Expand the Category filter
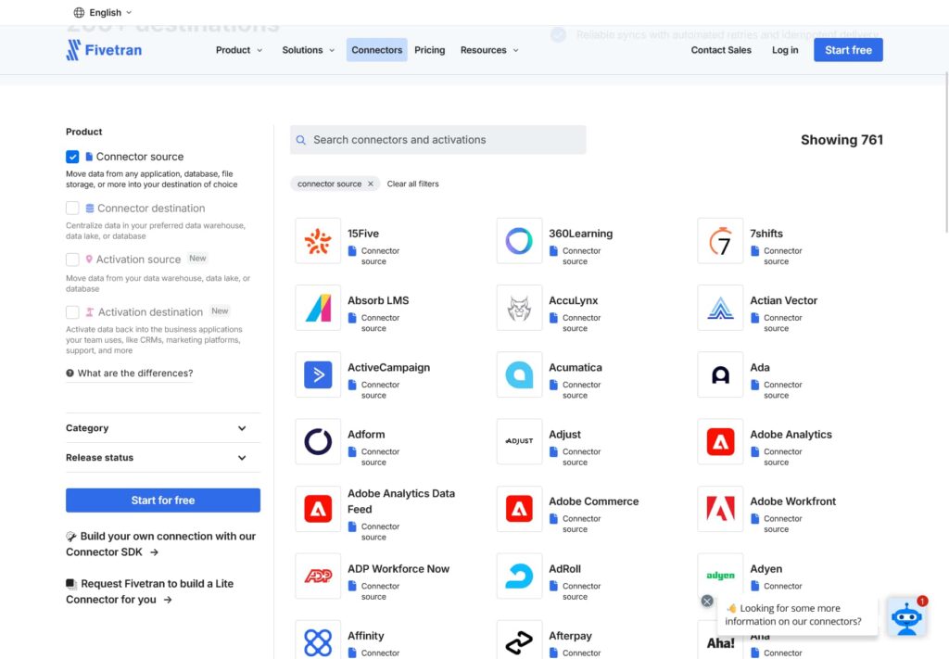This screenshot has height=659, width=949. (x=163, y=428)
